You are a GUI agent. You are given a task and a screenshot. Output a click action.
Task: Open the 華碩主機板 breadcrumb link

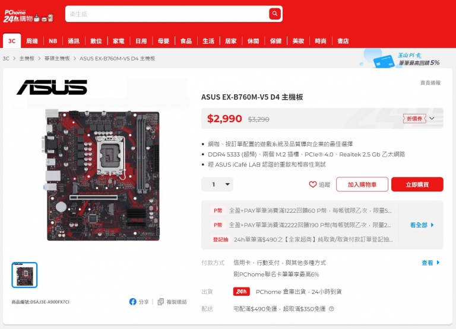(x=57, y=58)
